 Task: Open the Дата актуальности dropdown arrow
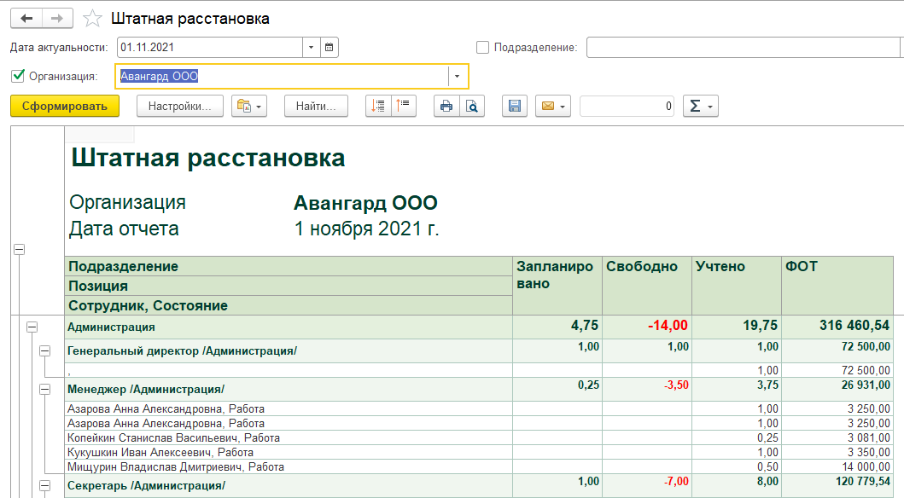(x=311, y=48)
